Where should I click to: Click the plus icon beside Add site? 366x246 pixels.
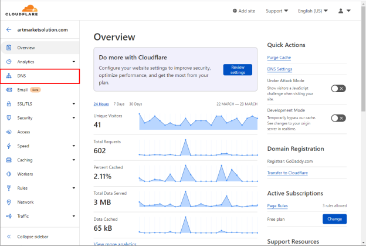tap(235, 11)
